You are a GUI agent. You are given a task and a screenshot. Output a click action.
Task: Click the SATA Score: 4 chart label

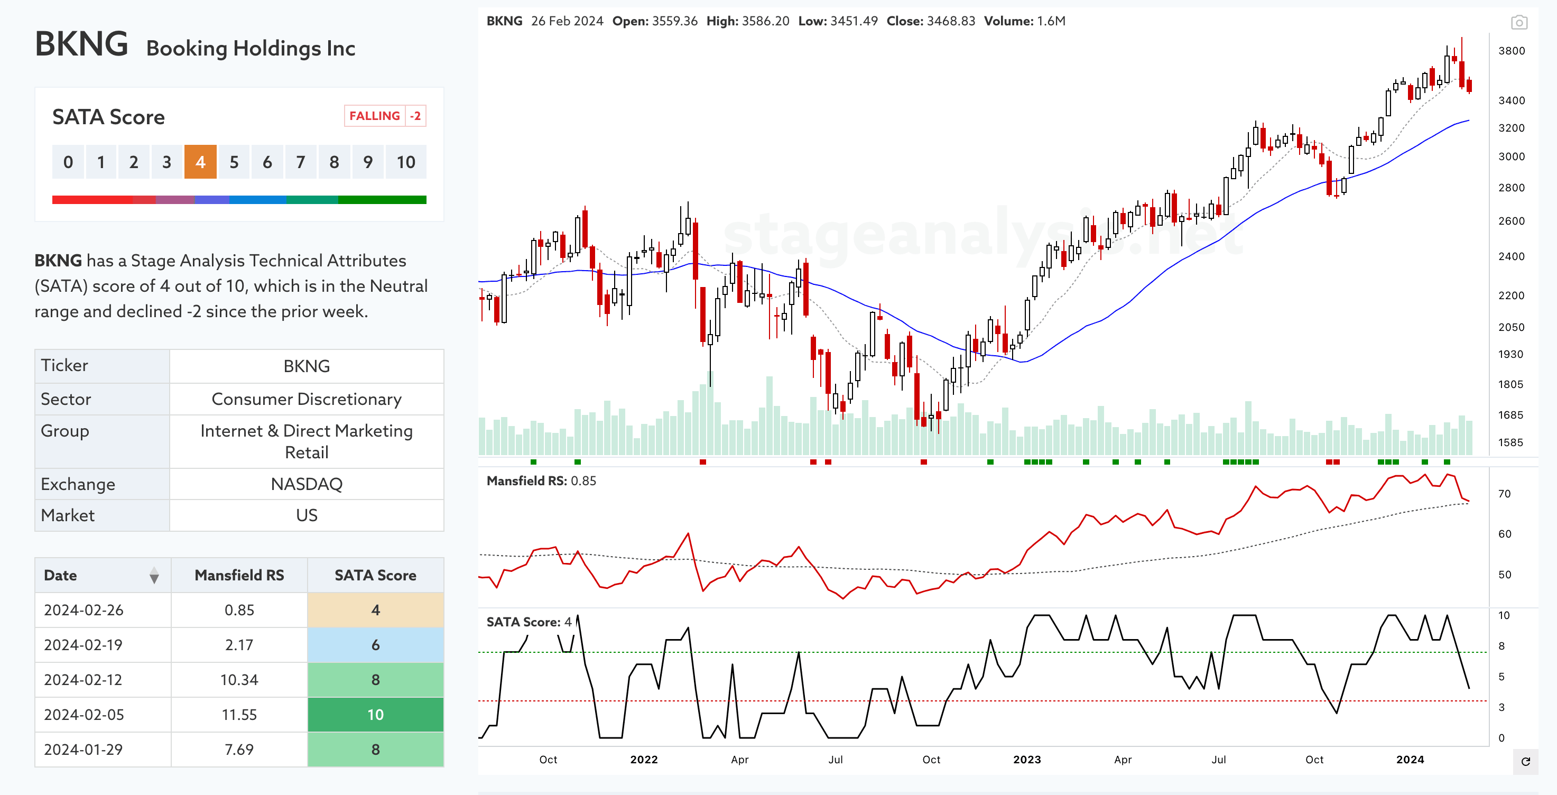point(529,622)
